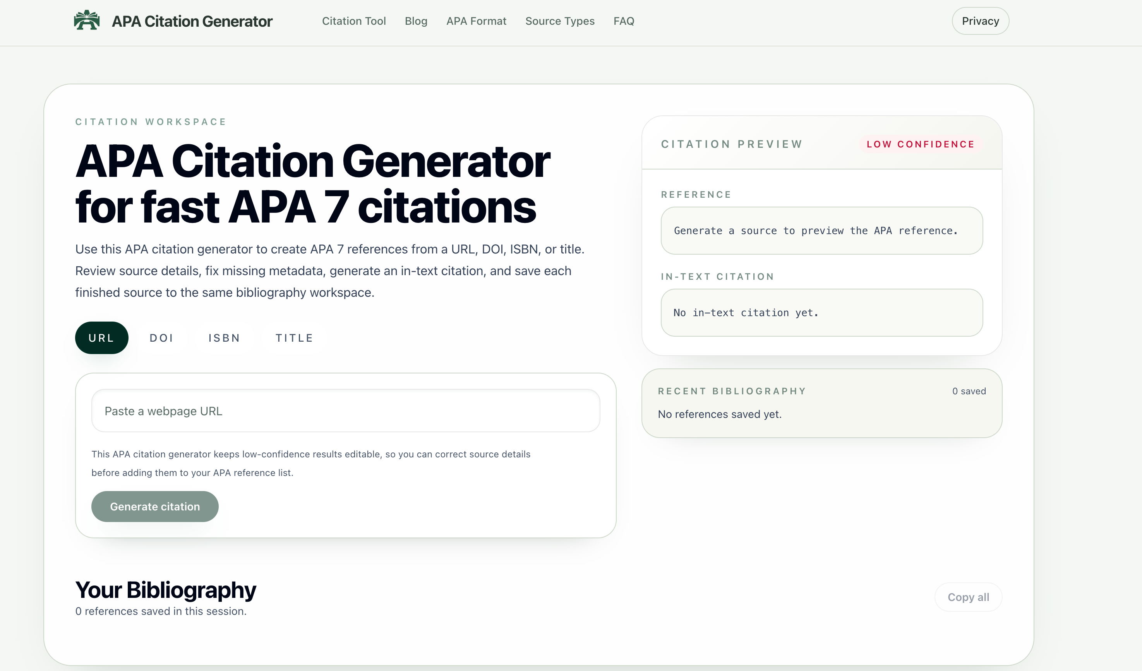Click the LOW CONFIDENCE badge
The width and height of the screenshot is (1142, 671).
point(921,144)
